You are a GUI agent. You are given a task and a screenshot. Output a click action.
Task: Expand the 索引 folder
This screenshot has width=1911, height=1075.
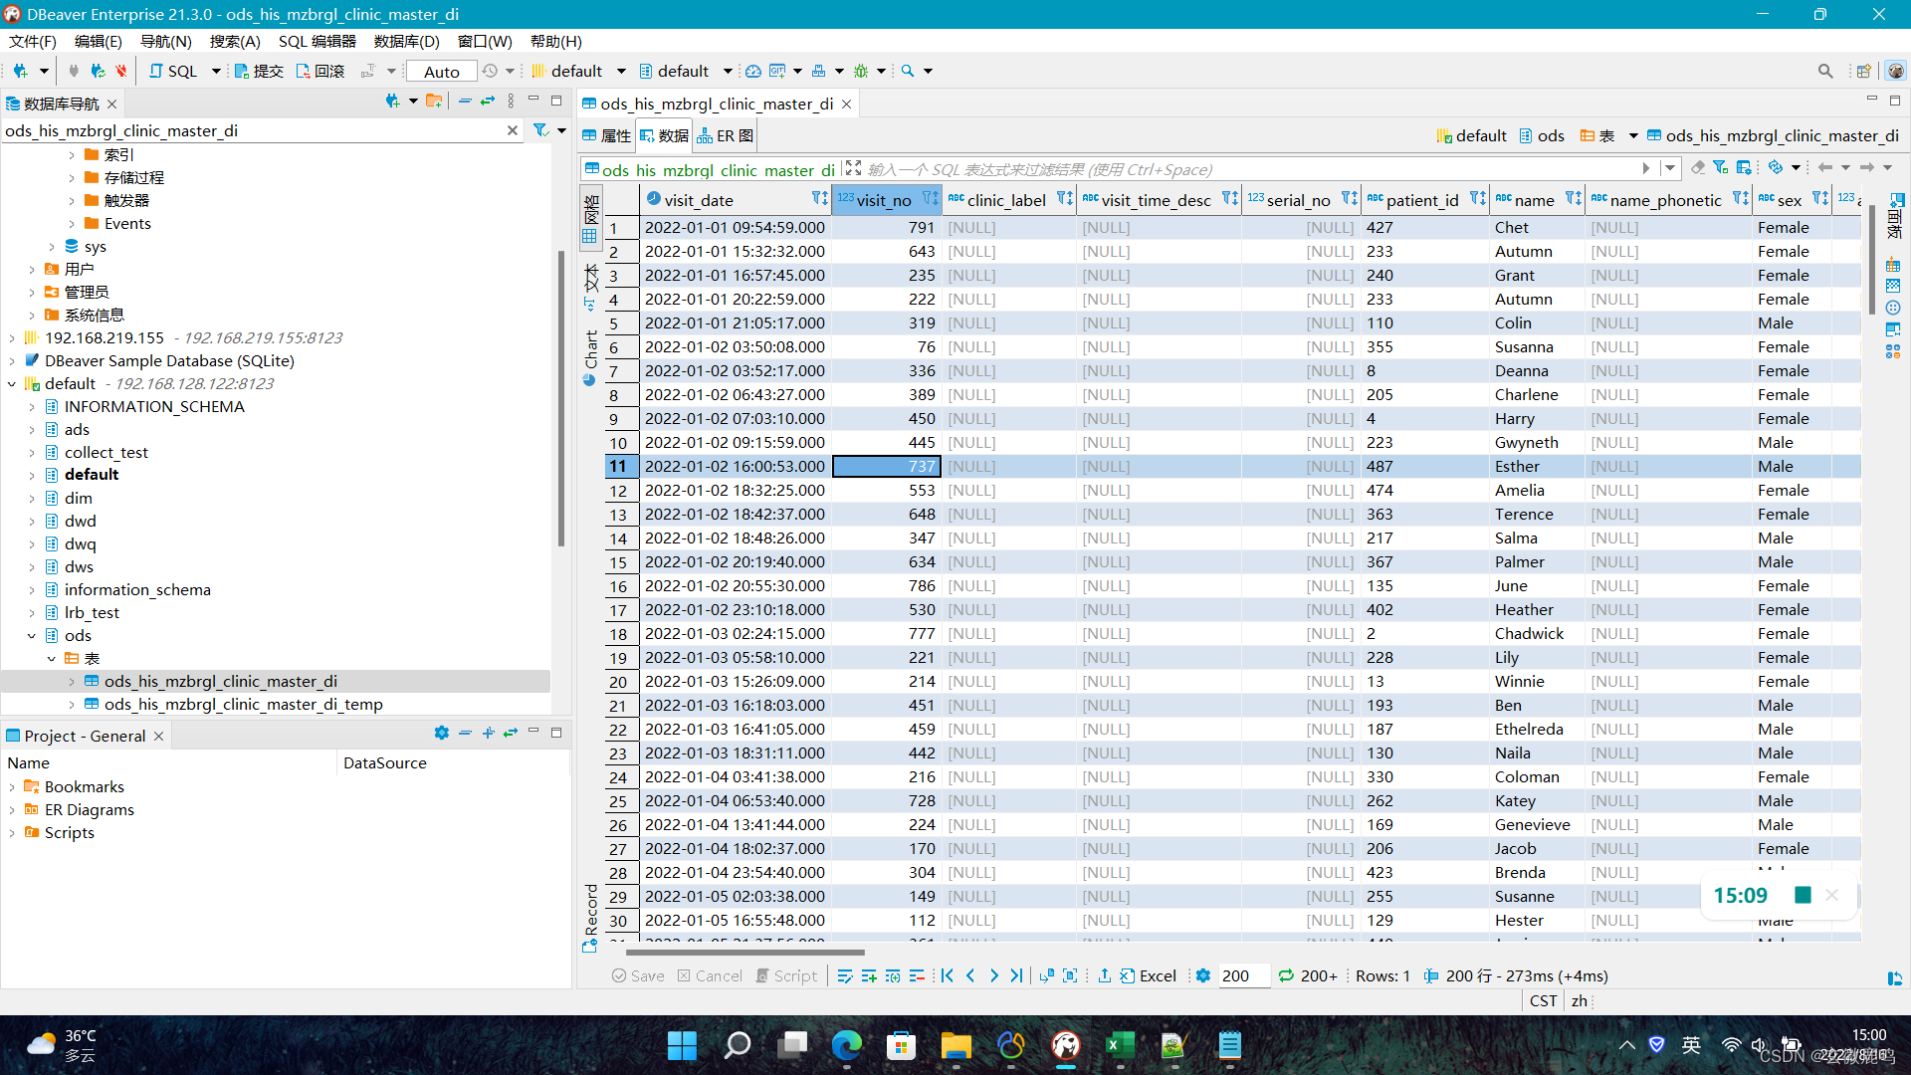tap(72, 155)
